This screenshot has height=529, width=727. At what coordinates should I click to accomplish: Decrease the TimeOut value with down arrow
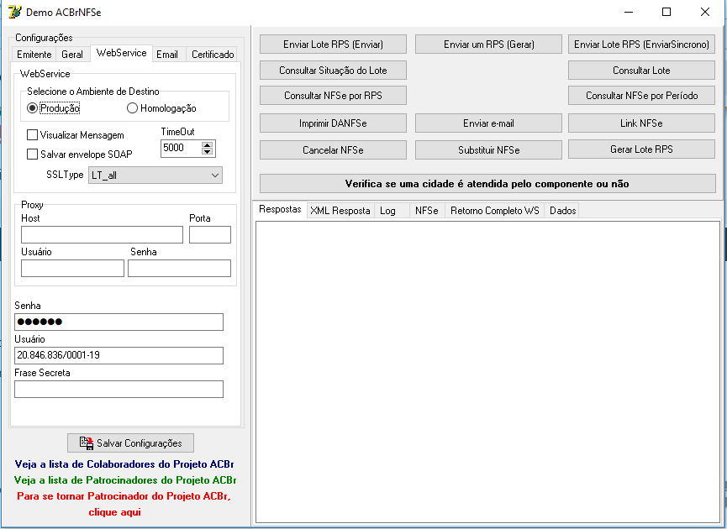208,151
